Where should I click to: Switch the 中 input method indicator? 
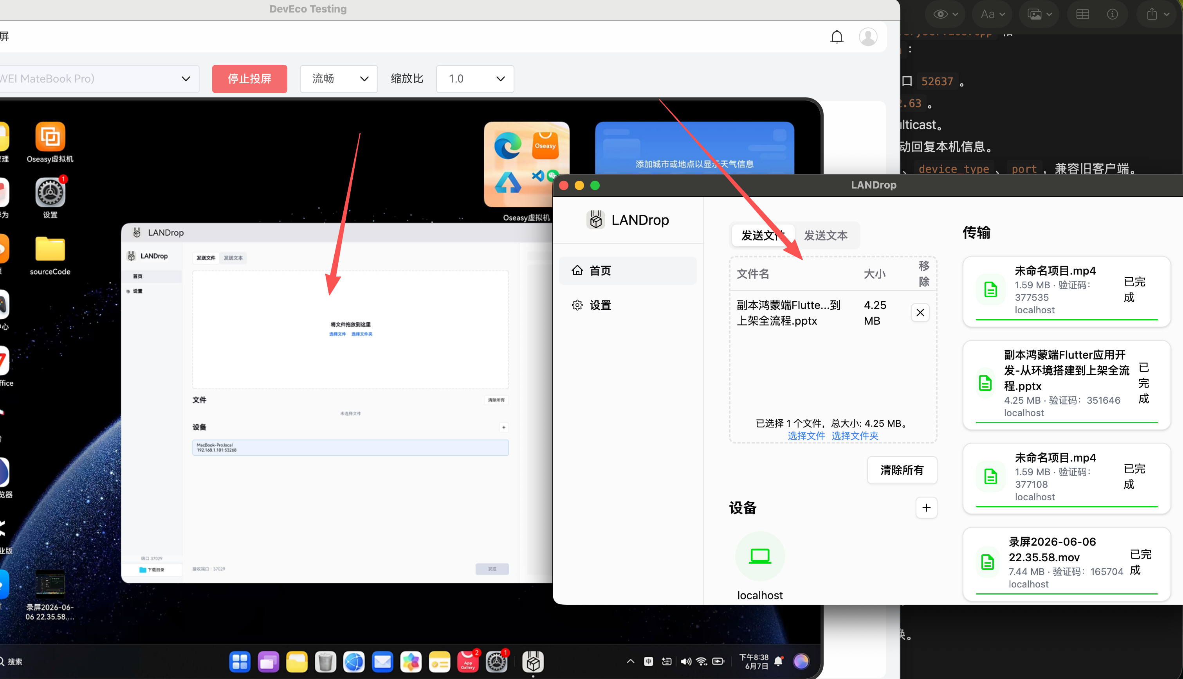click(x=648, y=661)
